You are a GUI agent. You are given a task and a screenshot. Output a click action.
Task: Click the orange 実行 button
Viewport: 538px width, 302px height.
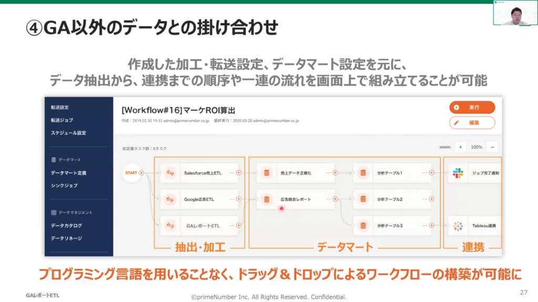click(x=472, y=107)
